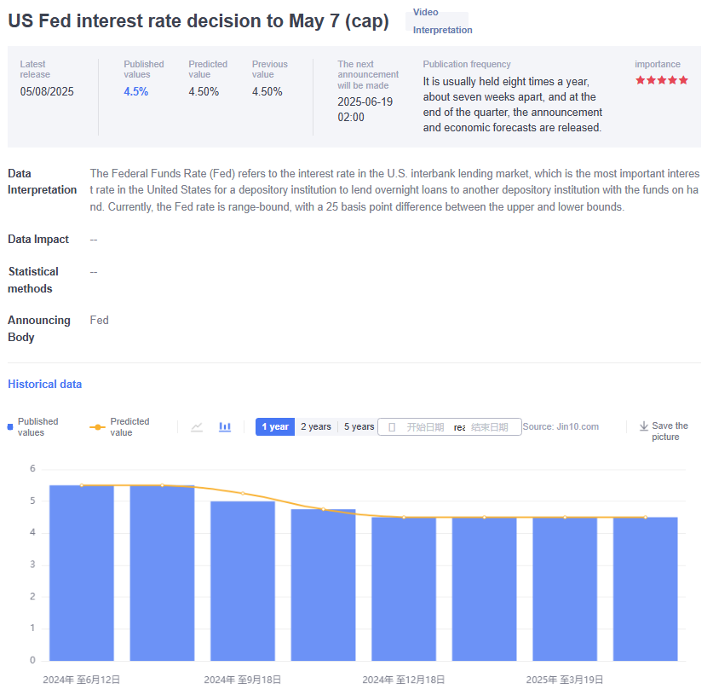Click the five-star importance rating
The width and height of the screenshot is (713, 695).
point(661,80)
